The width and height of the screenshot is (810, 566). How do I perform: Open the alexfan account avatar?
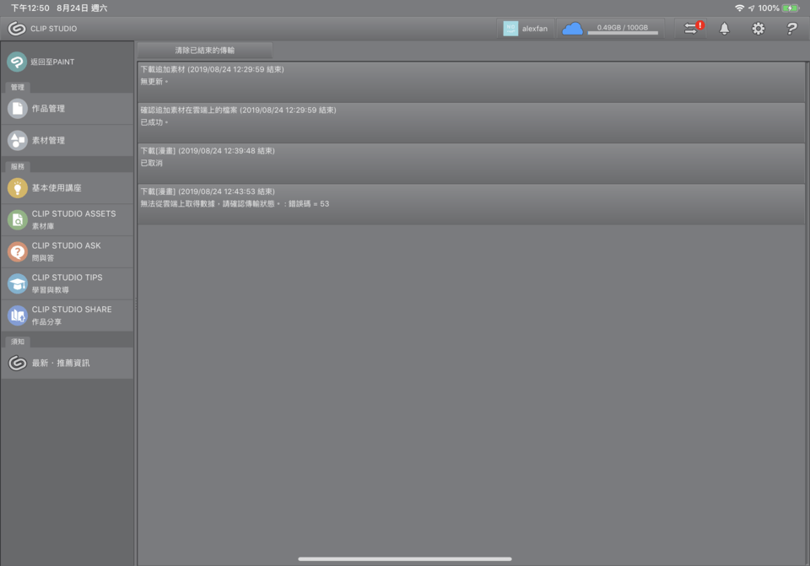point(510,29)
